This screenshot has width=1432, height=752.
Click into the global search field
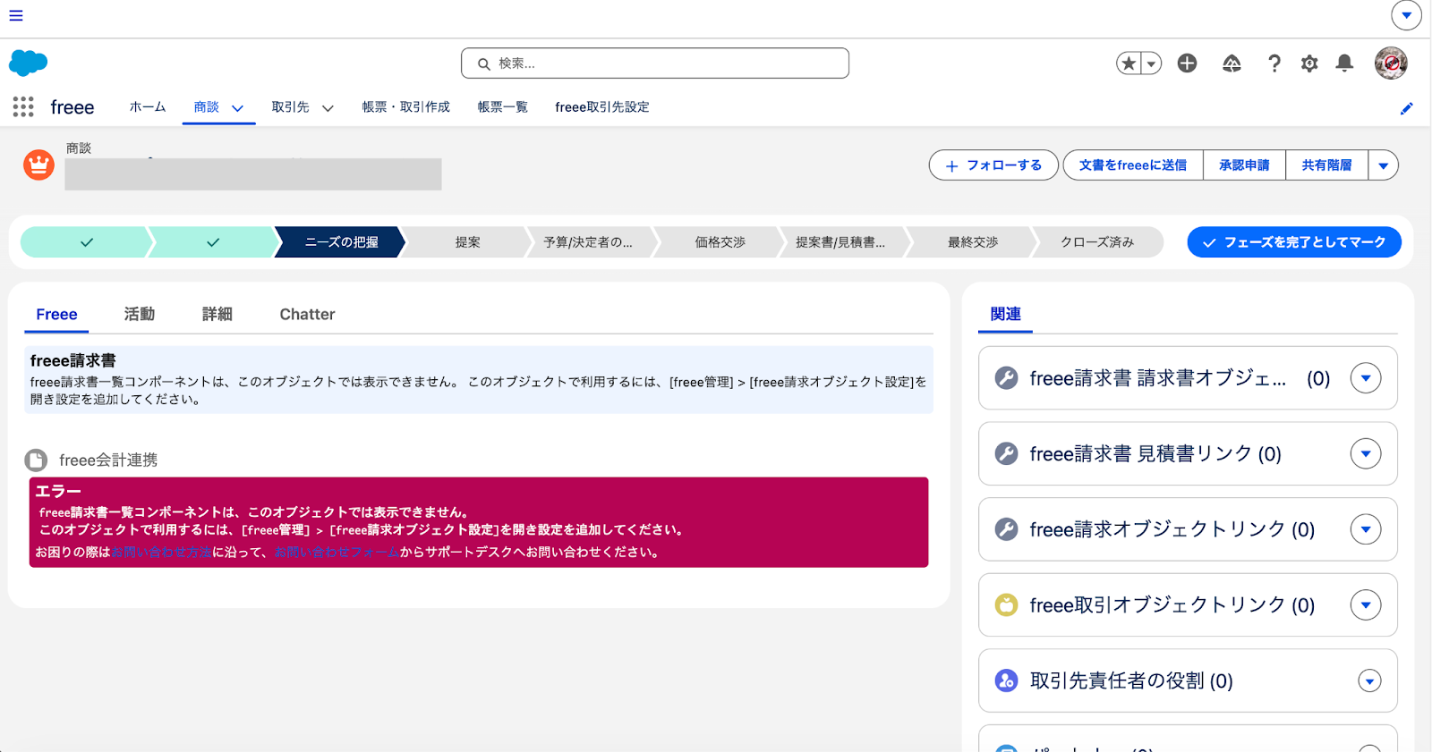pyautogui.click(x=655, y=63)
